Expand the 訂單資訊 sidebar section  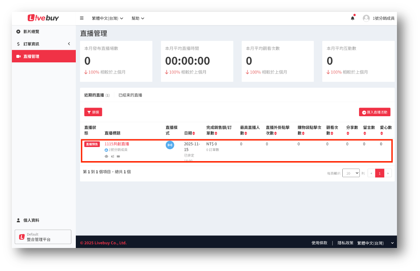(x=44, y=44)
